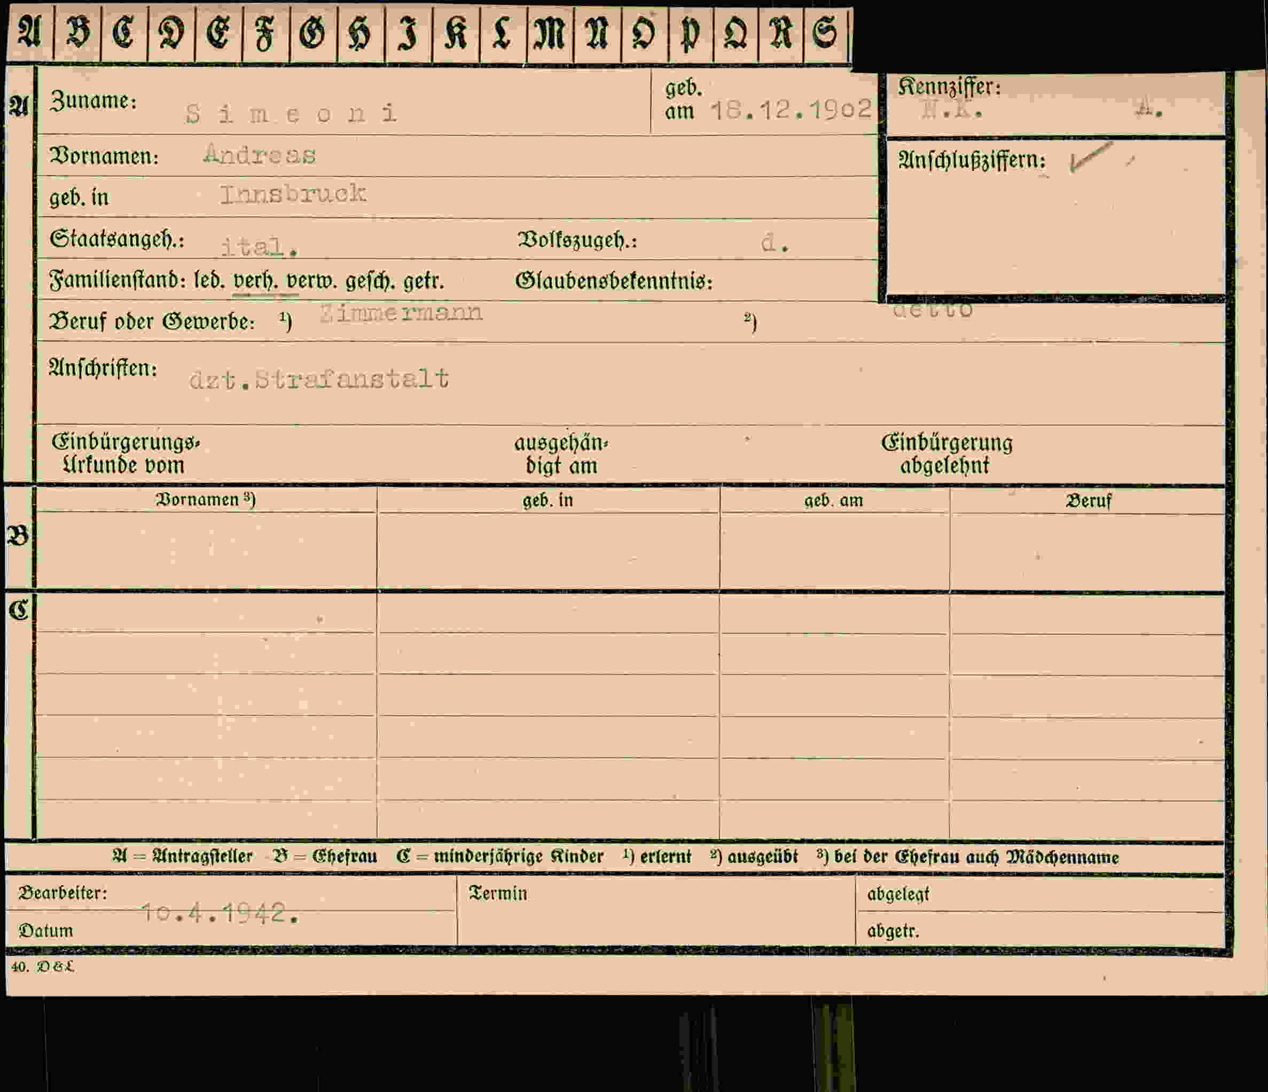
Task: Click the 'Kennziffer:' label
Action: tap(949, 87)
